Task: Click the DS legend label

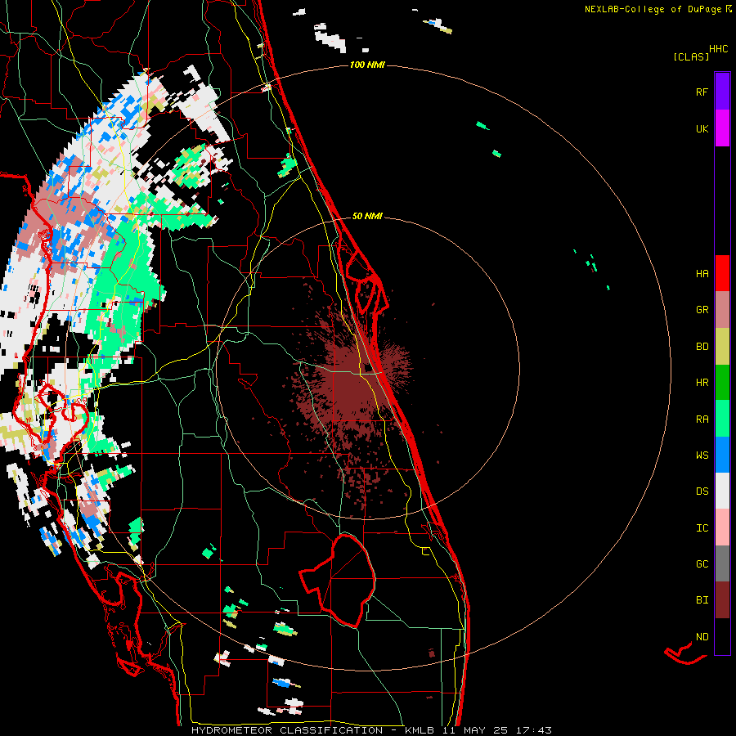Action: [x=702, y=491]
